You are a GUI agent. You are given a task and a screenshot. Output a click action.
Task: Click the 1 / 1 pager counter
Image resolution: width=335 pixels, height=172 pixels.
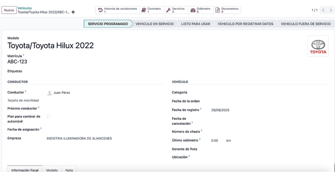coord(314,10)
